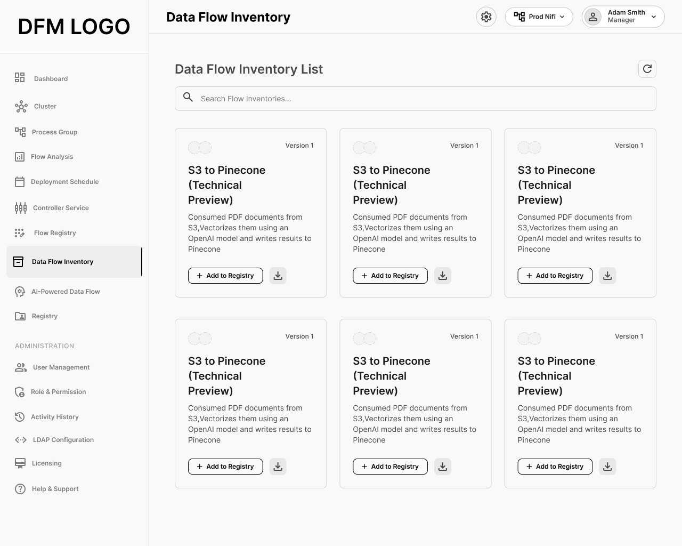The width and height of the screenshot is (682, 546).
Task: Click Version 1 label on bottom-right card
Action: coord(629,336)
